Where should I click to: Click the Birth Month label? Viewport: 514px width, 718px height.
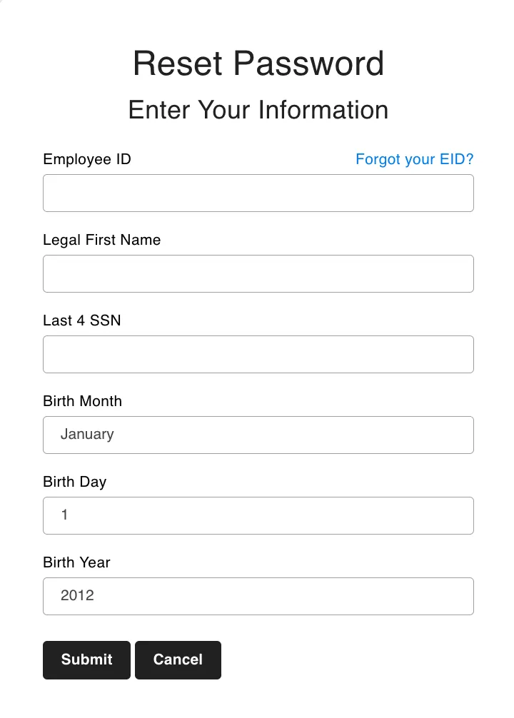point(82,401)
